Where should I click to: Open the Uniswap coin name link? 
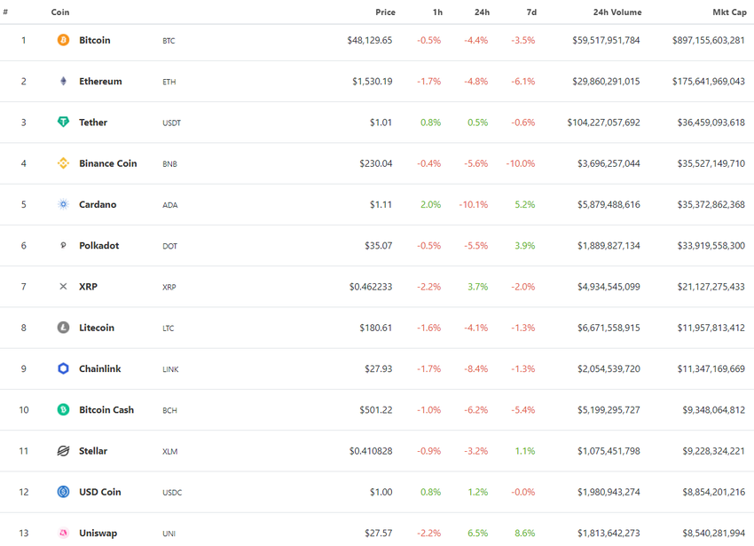click(98, 533)
